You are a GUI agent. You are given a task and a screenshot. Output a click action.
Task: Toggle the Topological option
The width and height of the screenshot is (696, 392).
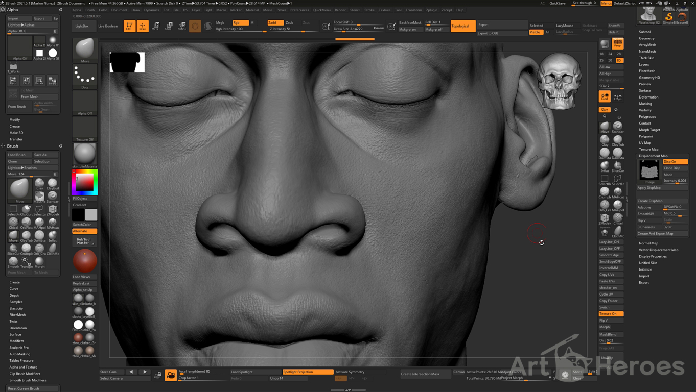[x=463, y=26]
